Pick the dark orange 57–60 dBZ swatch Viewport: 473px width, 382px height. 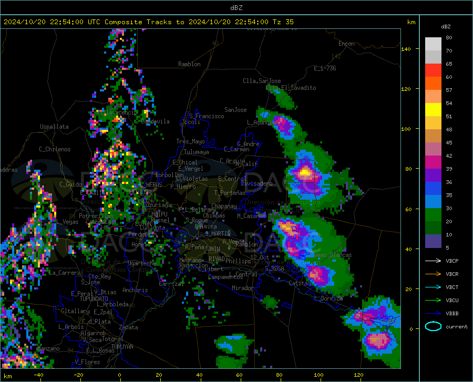(433, 84)
